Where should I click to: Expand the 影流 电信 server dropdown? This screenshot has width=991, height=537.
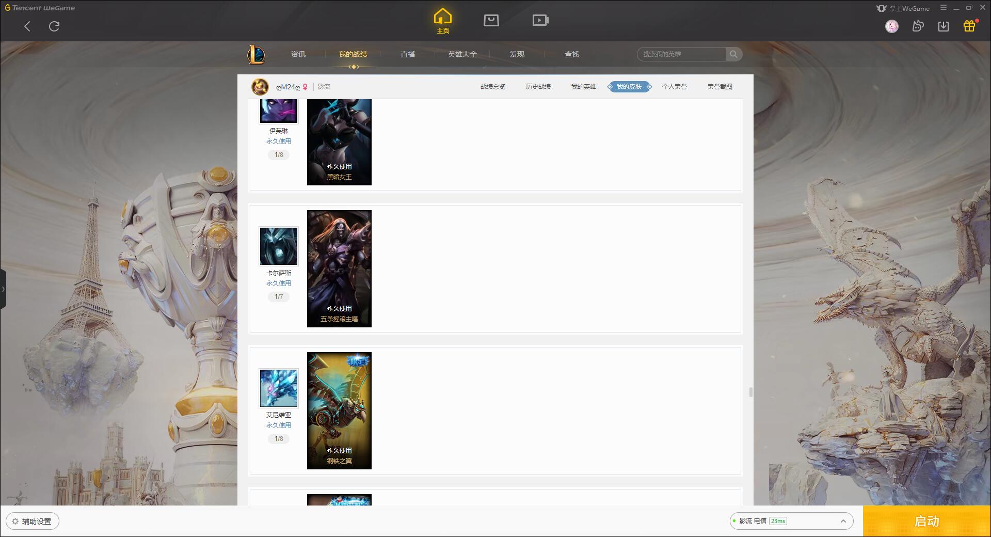tap(791, 521)
